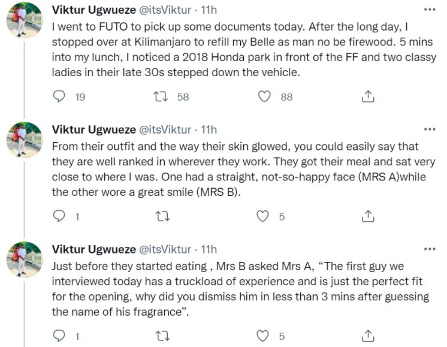The width and height of the screenshot is (447, 347).
Task: Like the tweet about glowing skin
Action: click(263, 216)
